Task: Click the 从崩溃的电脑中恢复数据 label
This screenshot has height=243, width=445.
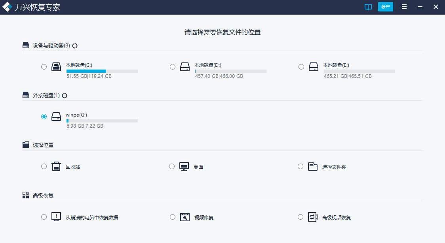Action: click(92, 217)
